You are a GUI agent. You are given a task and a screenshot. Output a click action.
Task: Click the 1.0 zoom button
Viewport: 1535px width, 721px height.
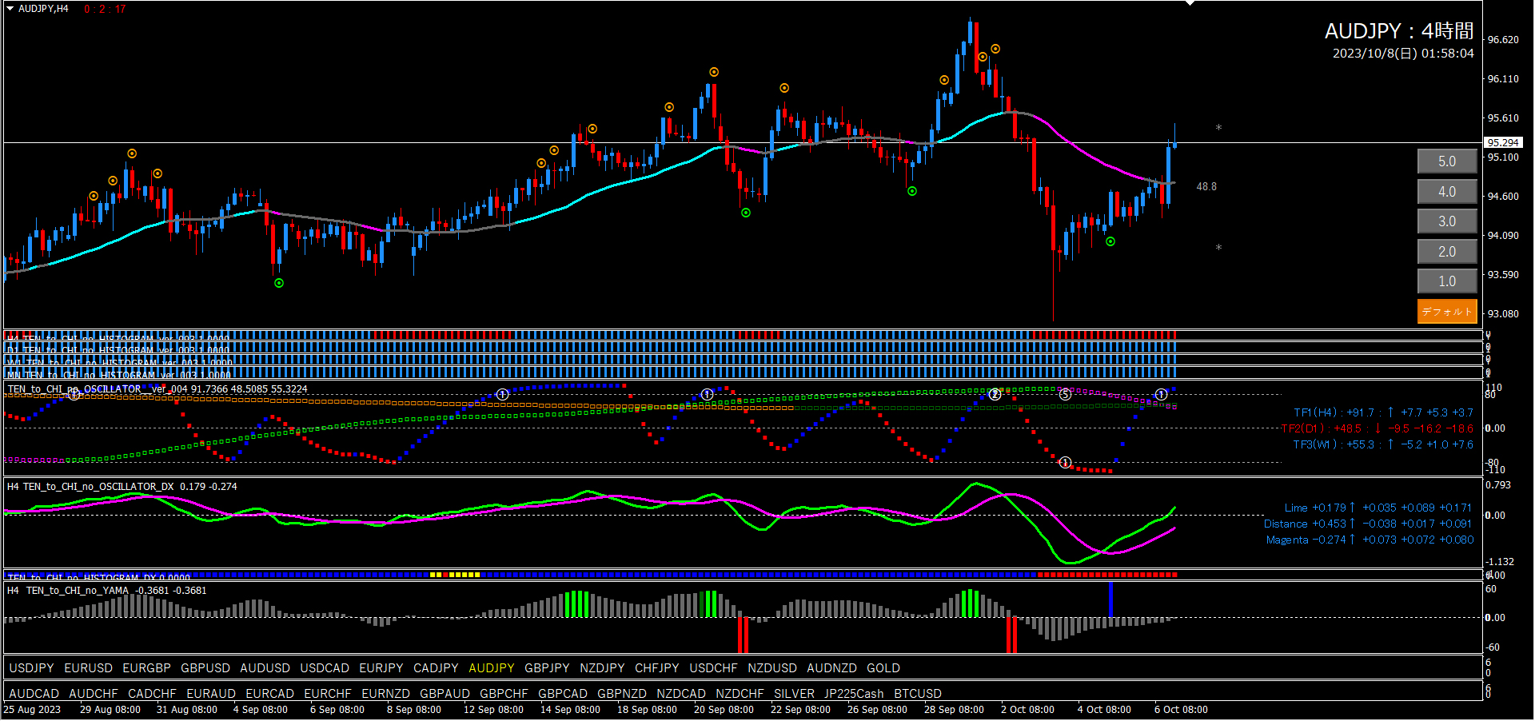(1447, 281)
